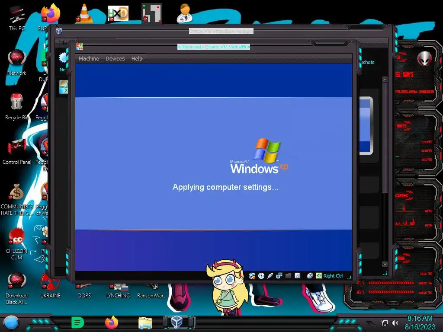The image size is (443, 332).
Task: Select the UKRAINE radiation desktop icon
Action: tap(50, 286)
